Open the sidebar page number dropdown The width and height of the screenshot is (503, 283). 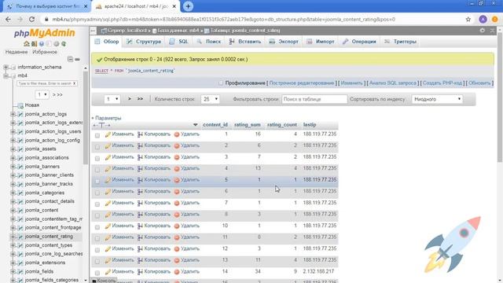[42, 94]
